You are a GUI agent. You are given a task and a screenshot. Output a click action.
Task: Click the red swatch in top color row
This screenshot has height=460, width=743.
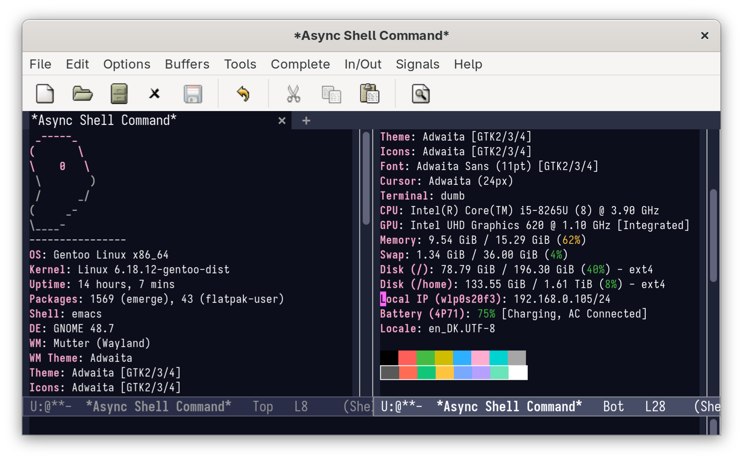tap(408, 358)
